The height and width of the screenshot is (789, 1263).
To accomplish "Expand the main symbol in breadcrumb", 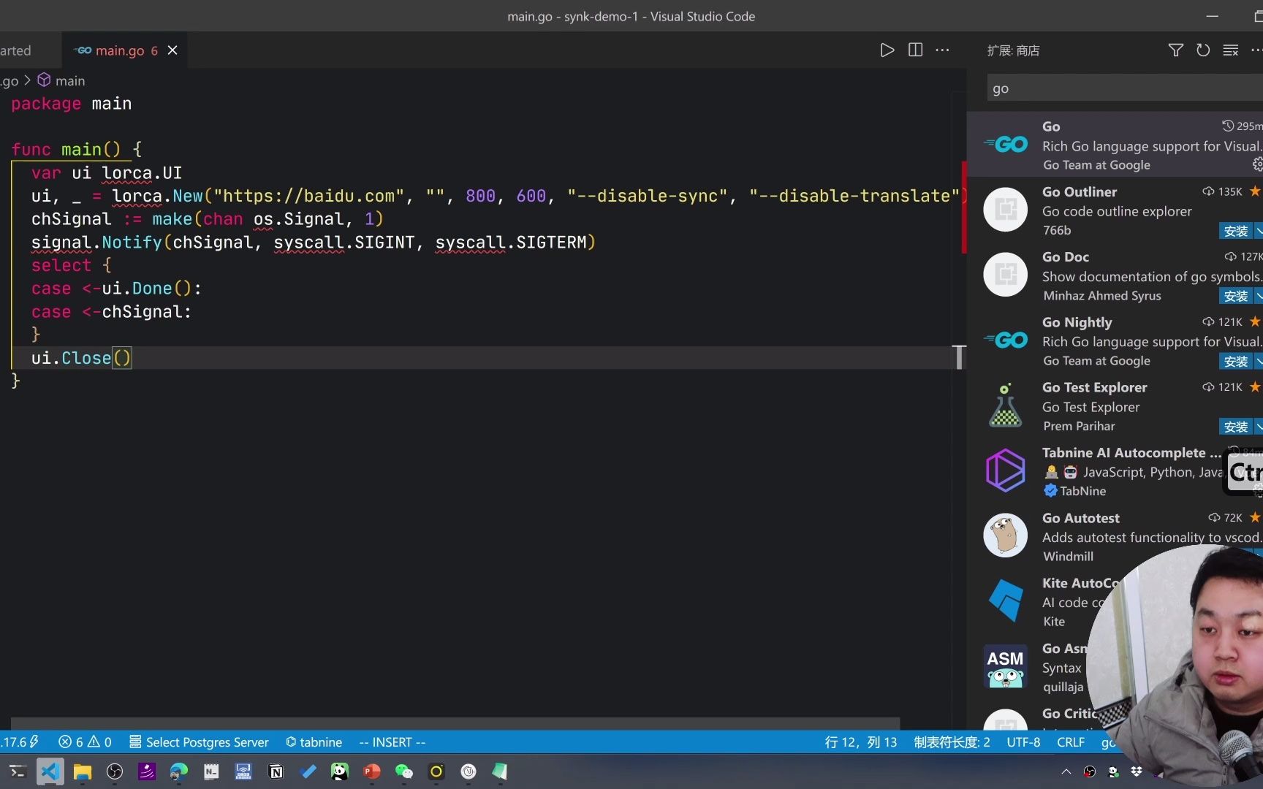I will [69, 80].
